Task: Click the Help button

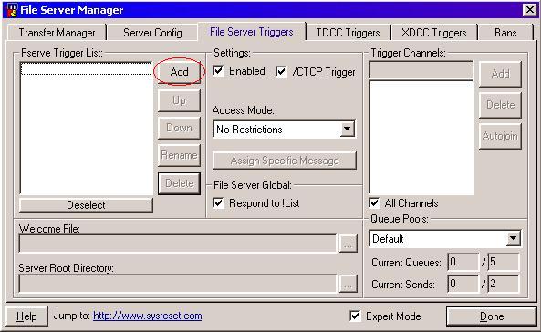Action: [x=26, y=316]
